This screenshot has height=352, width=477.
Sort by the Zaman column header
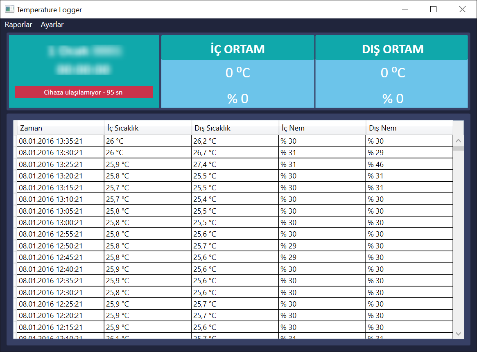[60, 128]
